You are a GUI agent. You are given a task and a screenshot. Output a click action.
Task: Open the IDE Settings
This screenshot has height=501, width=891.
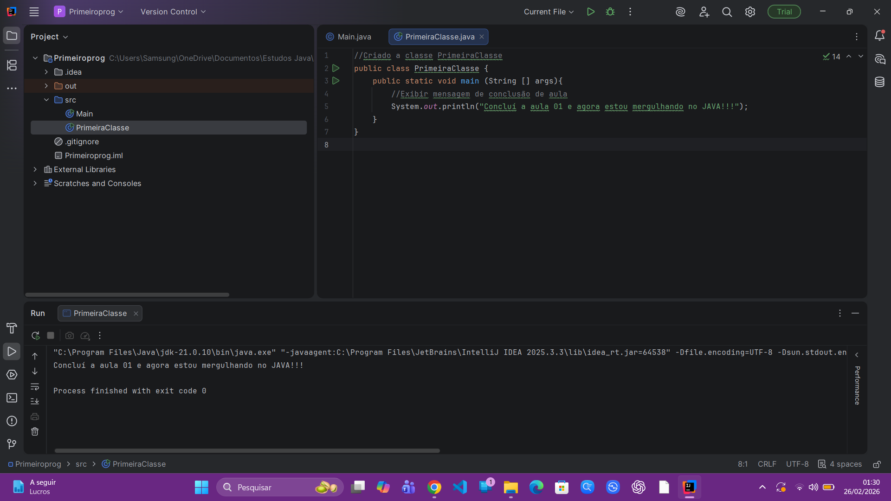(x=750, y=12)
